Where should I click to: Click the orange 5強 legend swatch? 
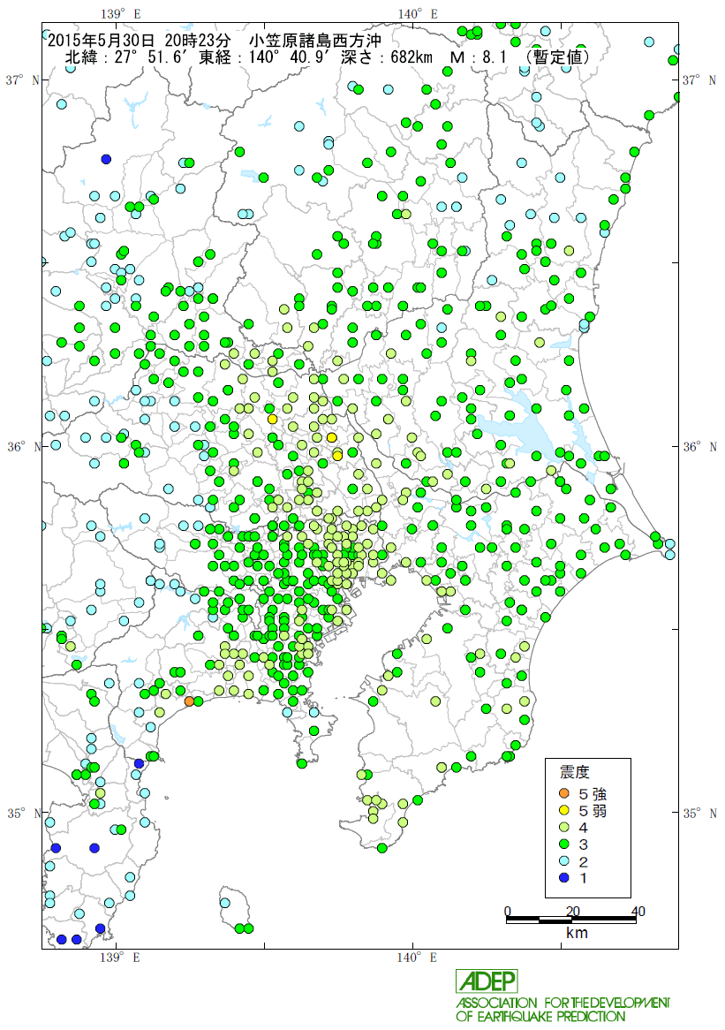click(564, 794)
